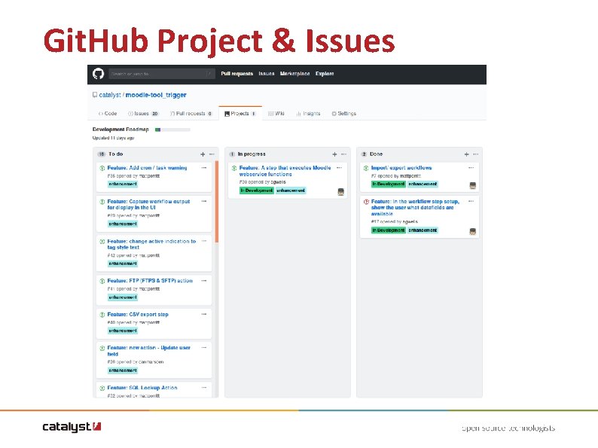Click open-issue icon on Update user field card
This screenshot has height=448, width=598.
click(x=102, y=349)
